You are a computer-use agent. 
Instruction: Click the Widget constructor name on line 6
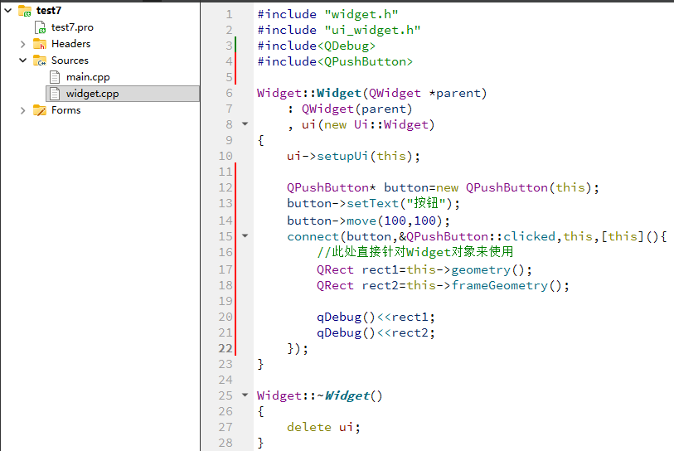(339, 94)
